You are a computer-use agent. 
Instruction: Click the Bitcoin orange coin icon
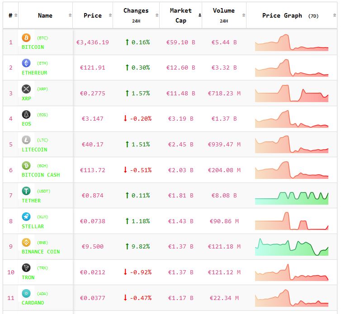(x=26, y=37)
